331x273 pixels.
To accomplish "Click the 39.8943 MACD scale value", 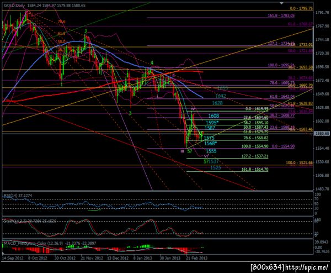I will pyautogui.click(x=322, y=242).
